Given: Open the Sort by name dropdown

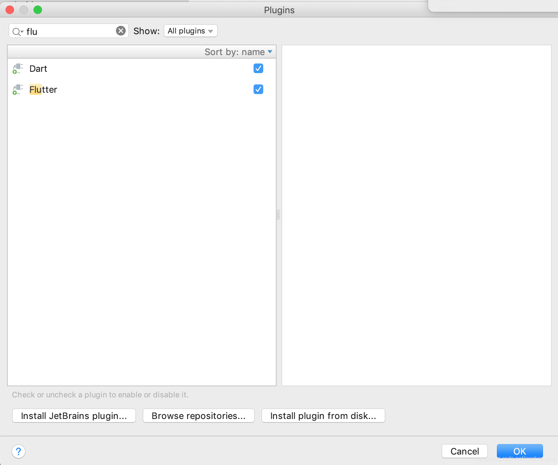Looking at the screenshot, I should (238, 52).
